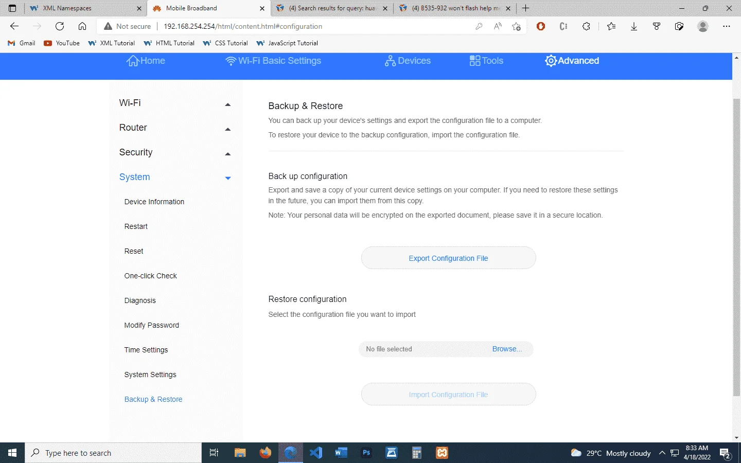
Task: Open File Explorer from taskbar
Action: pyautogui.click(x=240, y=453)
